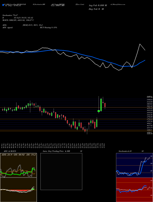
Task: Open the red RSI chart panel
Action: 134,190
